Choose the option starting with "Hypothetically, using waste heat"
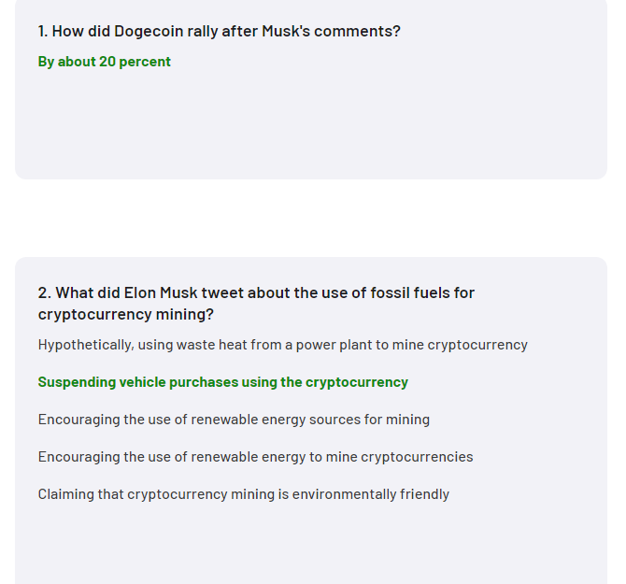This screenshot has height=584, width=626. pyautogui.click(x=283, y=345)
